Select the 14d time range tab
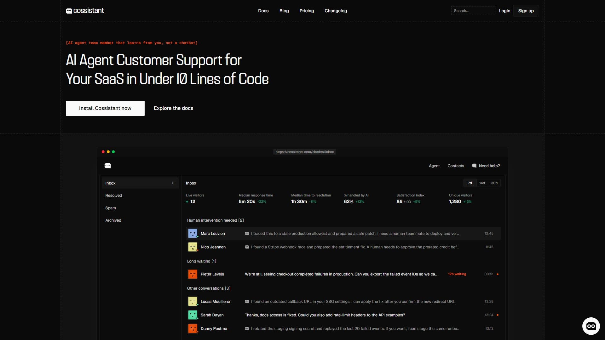Screen dimensions: 605x340 click(482, 183)
